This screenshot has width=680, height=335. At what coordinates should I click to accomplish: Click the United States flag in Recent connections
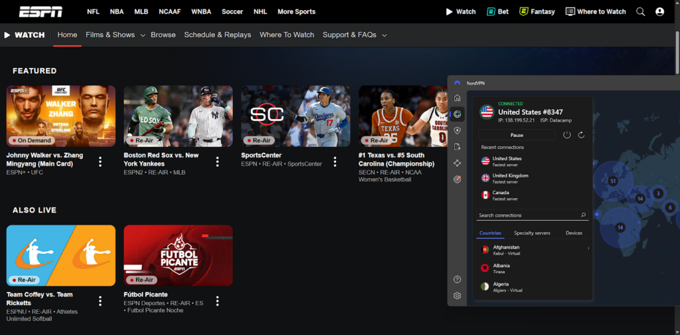(x=485, y=161)
